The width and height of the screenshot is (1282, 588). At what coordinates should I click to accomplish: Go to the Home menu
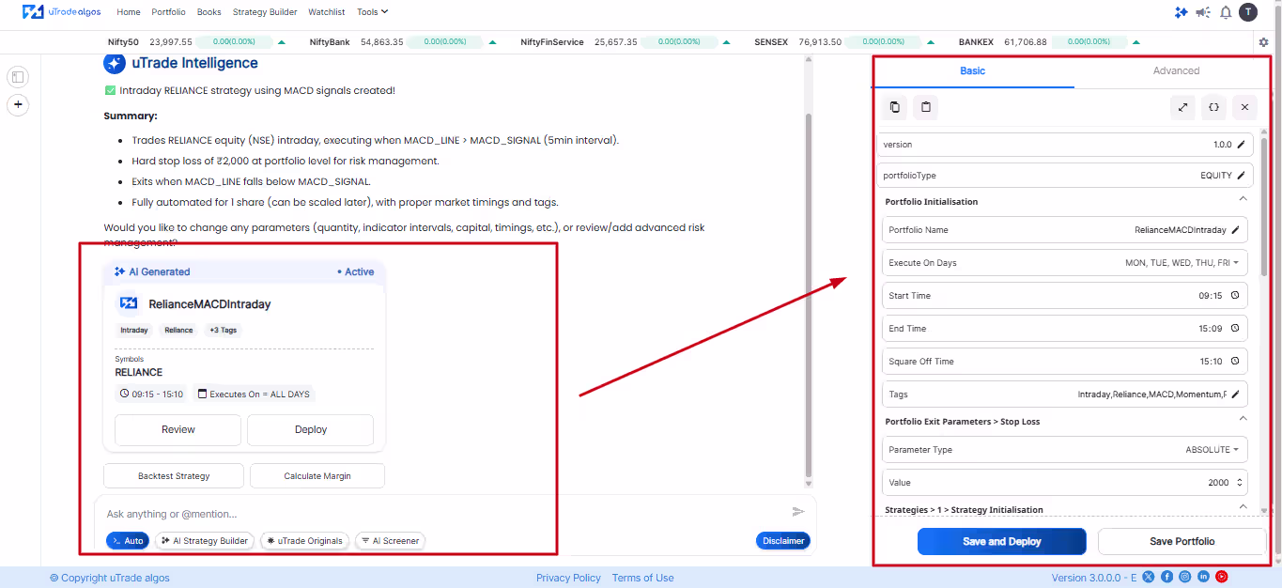[x=129, y=12]
